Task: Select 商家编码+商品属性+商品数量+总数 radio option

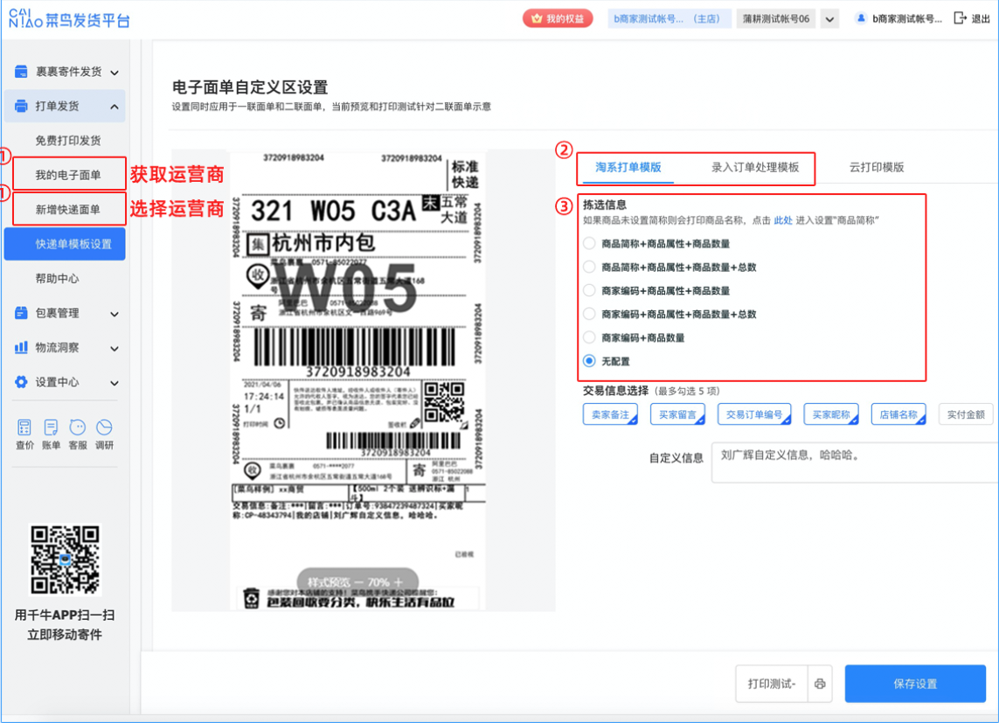Action: point(589,314)
